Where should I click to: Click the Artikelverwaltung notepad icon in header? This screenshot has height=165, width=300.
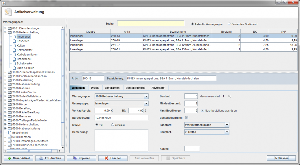tap(8, 12)
